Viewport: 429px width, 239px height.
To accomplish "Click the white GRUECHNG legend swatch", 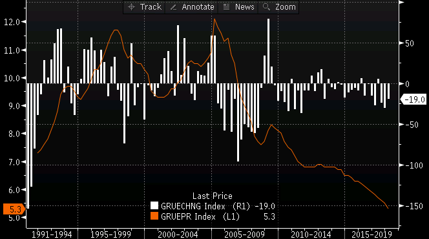I will (154, 205).
